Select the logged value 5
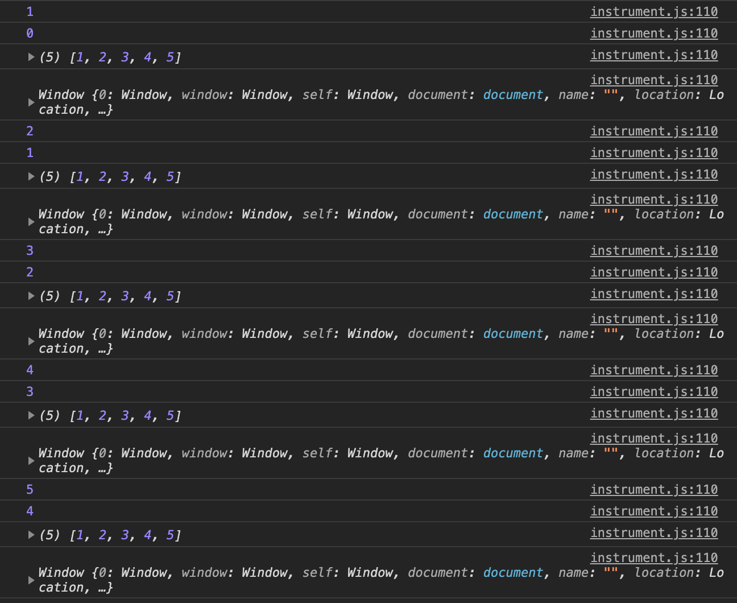Viewport: 737px width, 603px height. point(30,489)
